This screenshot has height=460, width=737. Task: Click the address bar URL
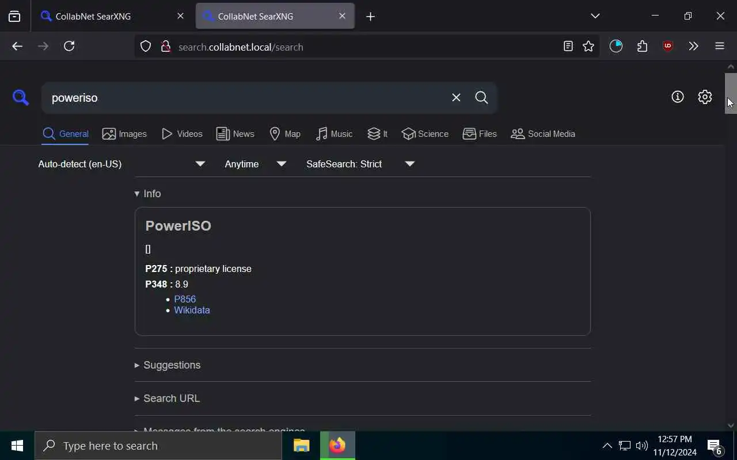pyautogui.click(x=241, y=47)
